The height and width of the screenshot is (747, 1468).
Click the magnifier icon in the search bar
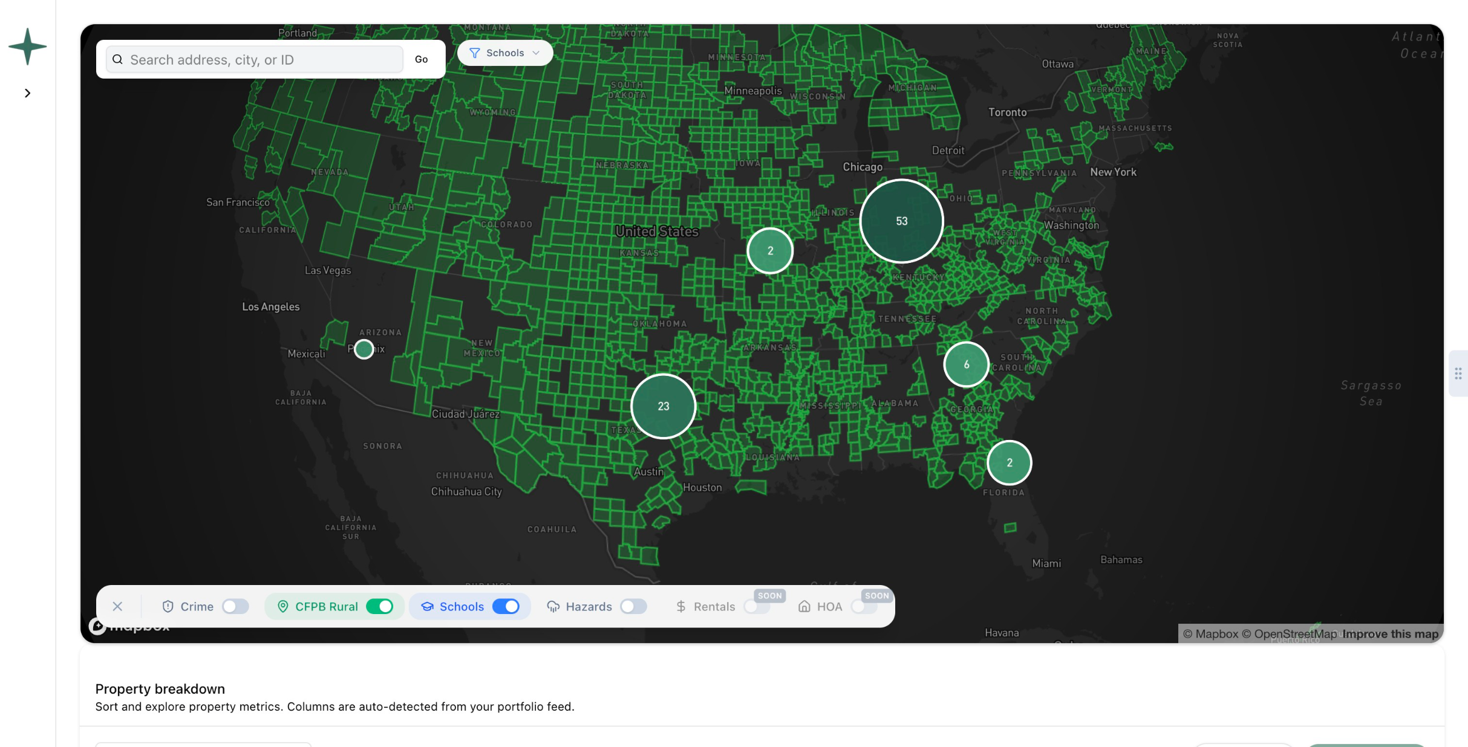pyautogui.click(x=119, y=59)
